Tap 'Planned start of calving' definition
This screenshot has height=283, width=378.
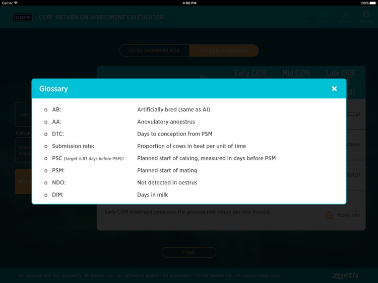click(206, 158)
